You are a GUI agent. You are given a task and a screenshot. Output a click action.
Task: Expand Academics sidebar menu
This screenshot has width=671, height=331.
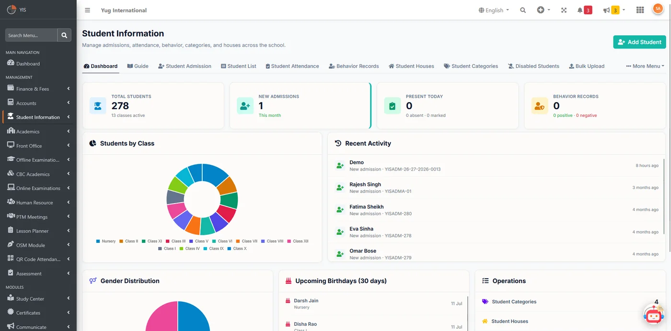coord(38,131)
